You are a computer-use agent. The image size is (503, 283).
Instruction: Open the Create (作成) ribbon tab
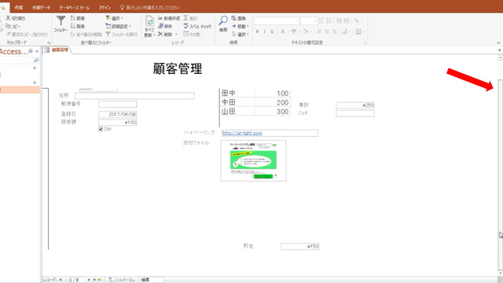coord(19,7)
